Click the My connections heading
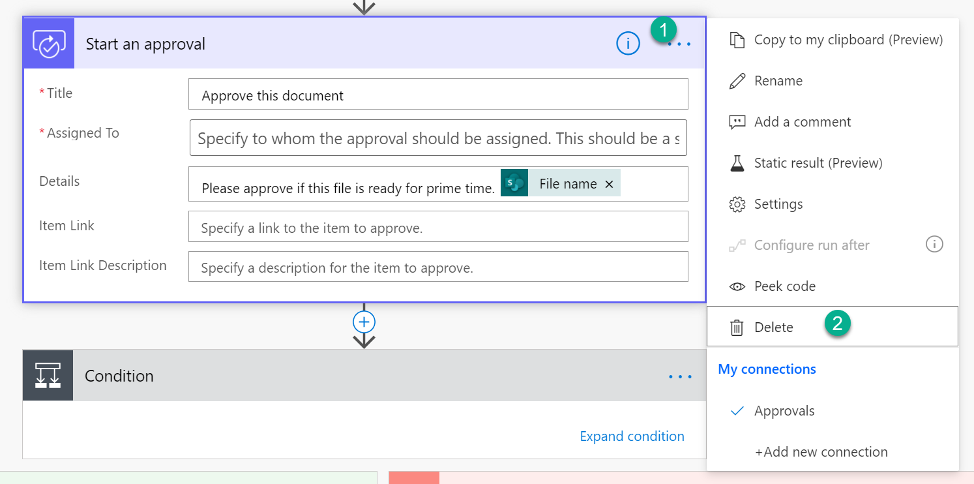The width and height of the screenshot is (974, 484). tap(767, 369)
